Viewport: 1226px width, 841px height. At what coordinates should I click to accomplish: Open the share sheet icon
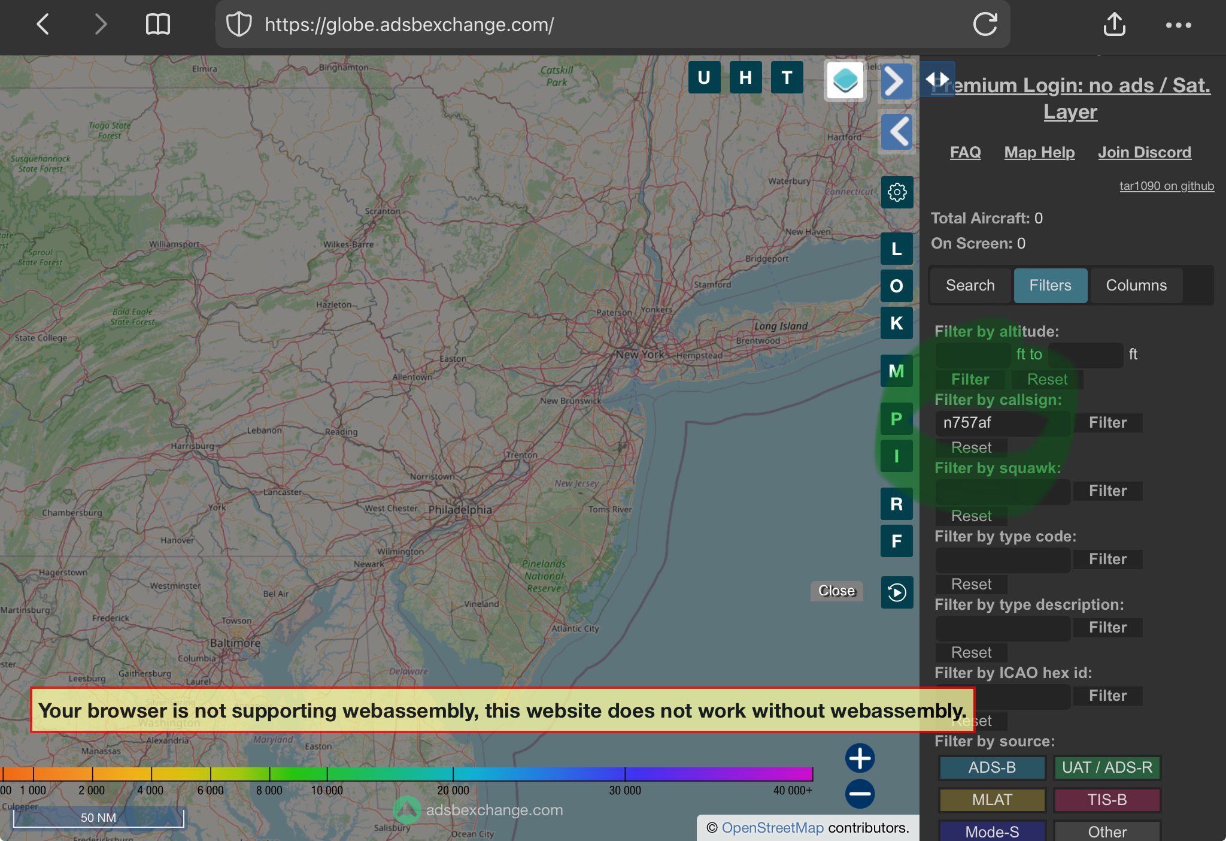click(1114, 25)
